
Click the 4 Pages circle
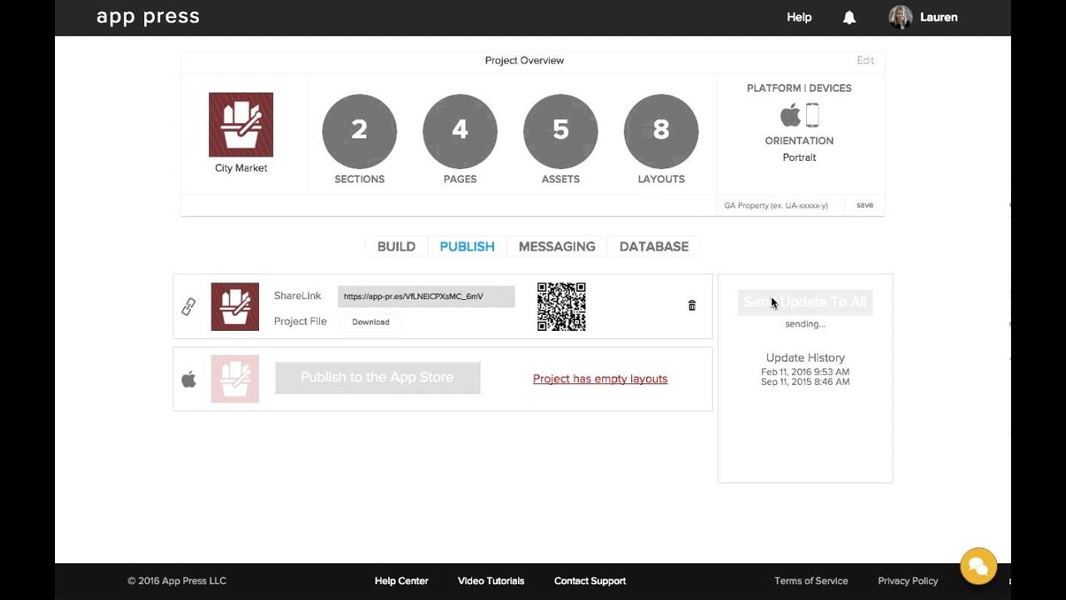(x=460, y=131)
